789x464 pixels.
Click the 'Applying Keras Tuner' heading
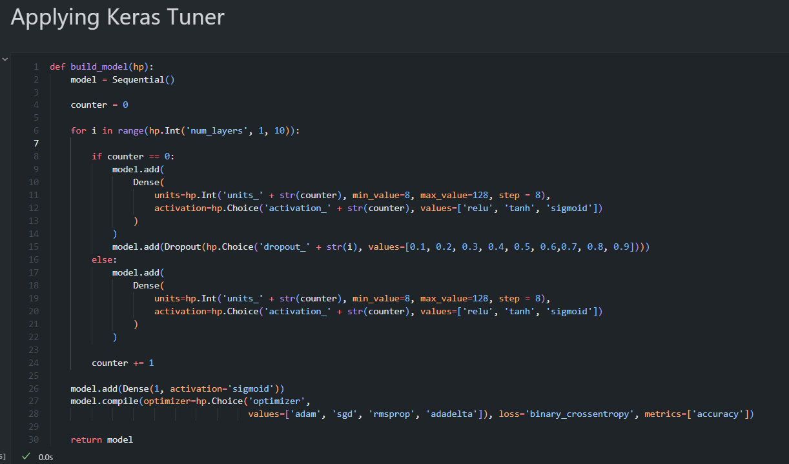[118, 17]
